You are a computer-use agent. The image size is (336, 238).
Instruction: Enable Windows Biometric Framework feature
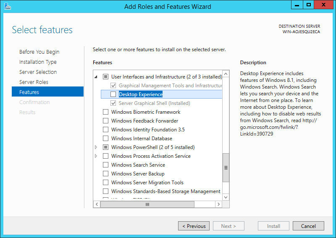(x=106, y=112)
